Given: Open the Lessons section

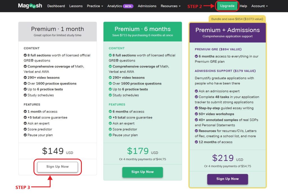Looking at the screenshot, I should [76, 6].
